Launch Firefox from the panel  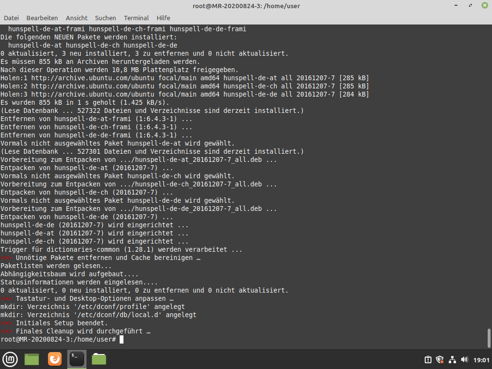55,359
